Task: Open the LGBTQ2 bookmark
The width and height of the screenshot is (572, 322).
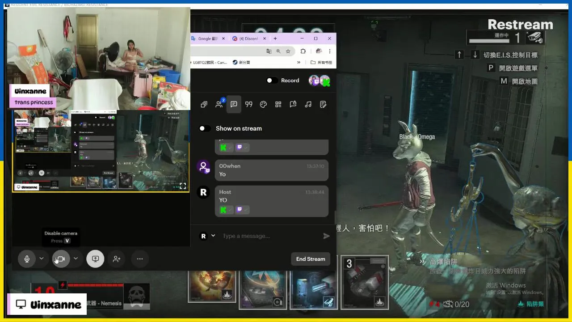Action: coord(210,63)
